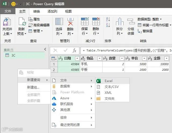
Task: Click the Group By (分组依据) icon
Action: coord(131,21)
